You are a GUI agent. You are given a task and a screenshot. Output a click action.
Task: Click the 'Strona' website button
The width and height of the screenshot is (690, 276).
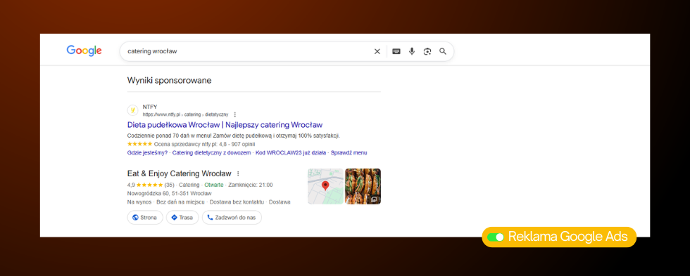coord(145,218)
